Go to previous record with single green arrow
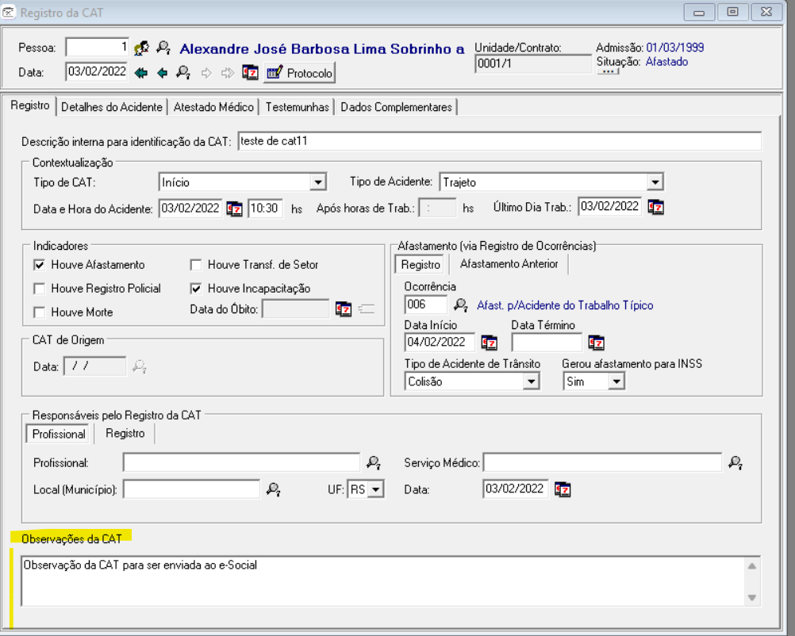 [x=162, y=73]
